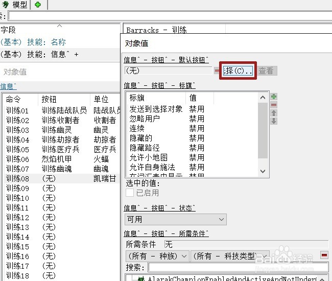Click the 信息^ link in left panel
Viewport: 332px width, 281px height.
[8, 86]
